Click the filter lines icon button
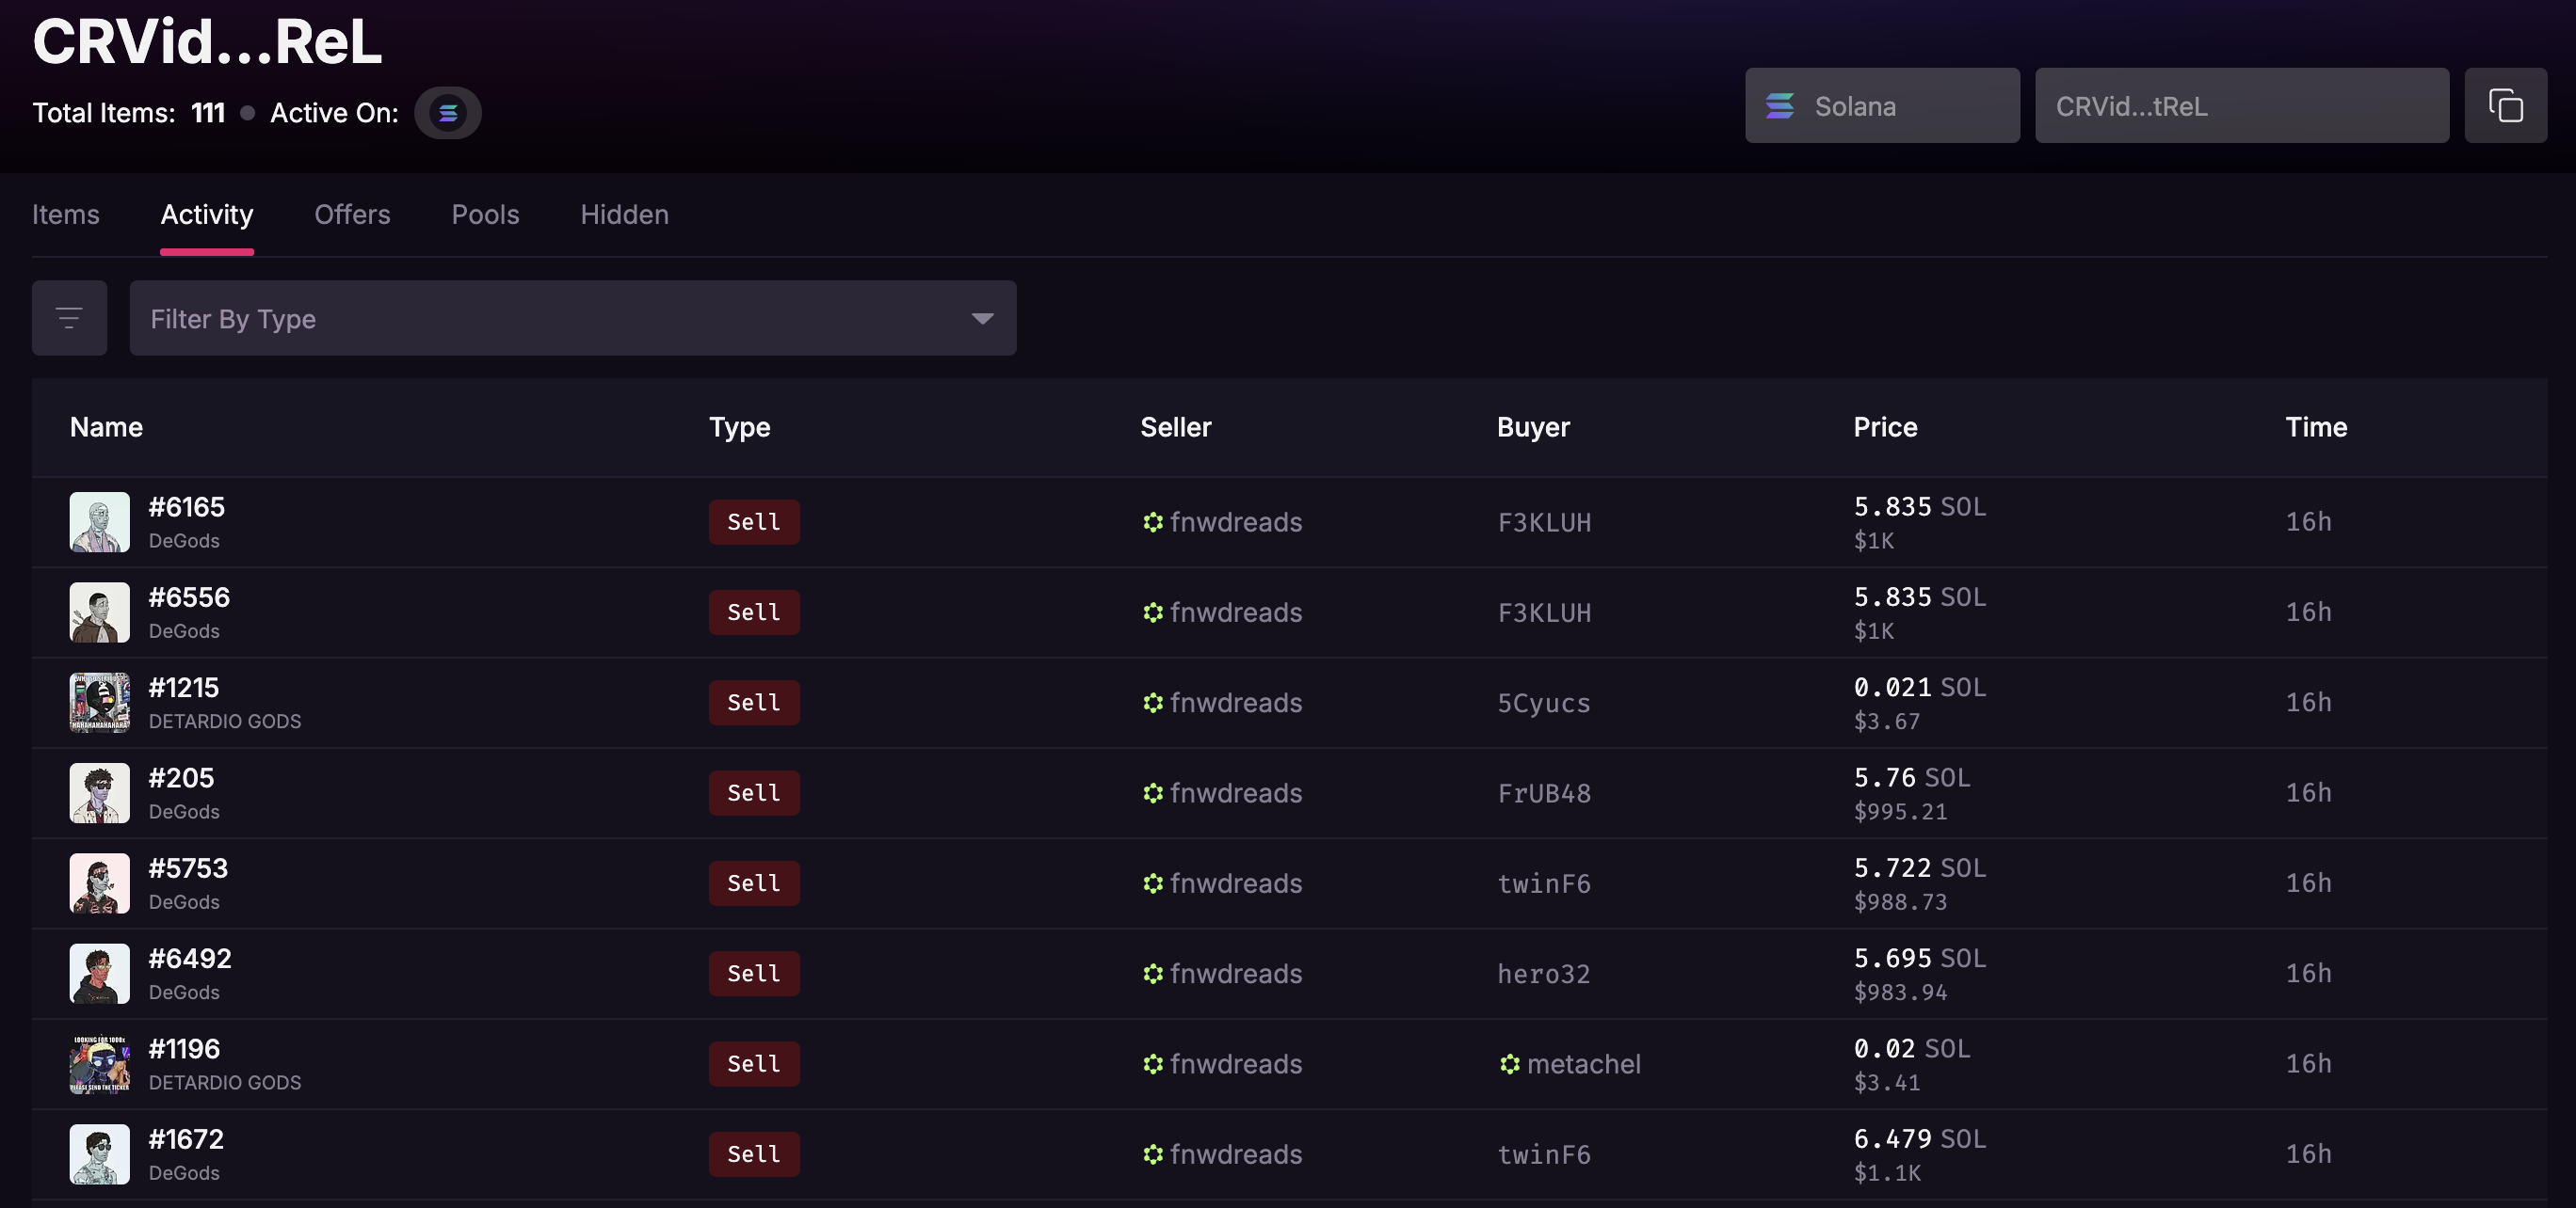The height and width of the screenshot is (1208, 2576). pos(69,318)
